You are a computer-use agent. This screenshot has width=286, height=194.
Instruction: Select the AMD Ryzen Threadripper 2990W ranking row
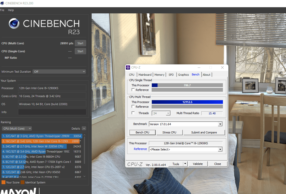42,136
